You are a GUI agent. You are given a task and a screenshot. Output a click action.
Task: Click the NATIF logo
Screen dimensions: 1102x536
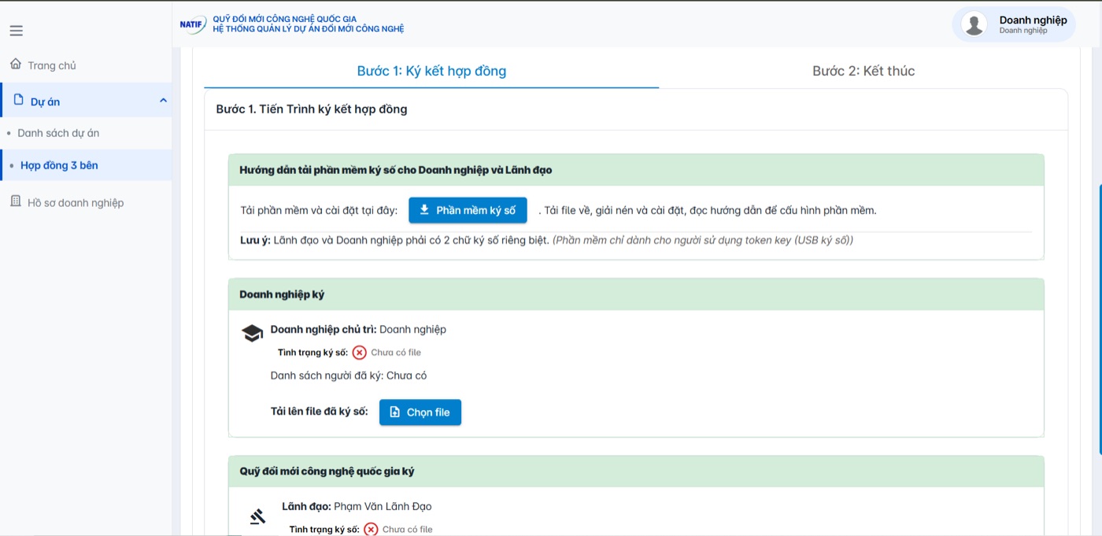(193, 24)
